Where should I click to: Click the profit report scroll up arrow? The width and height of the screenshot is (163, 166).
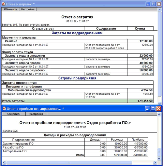click(x=159, y=114)
